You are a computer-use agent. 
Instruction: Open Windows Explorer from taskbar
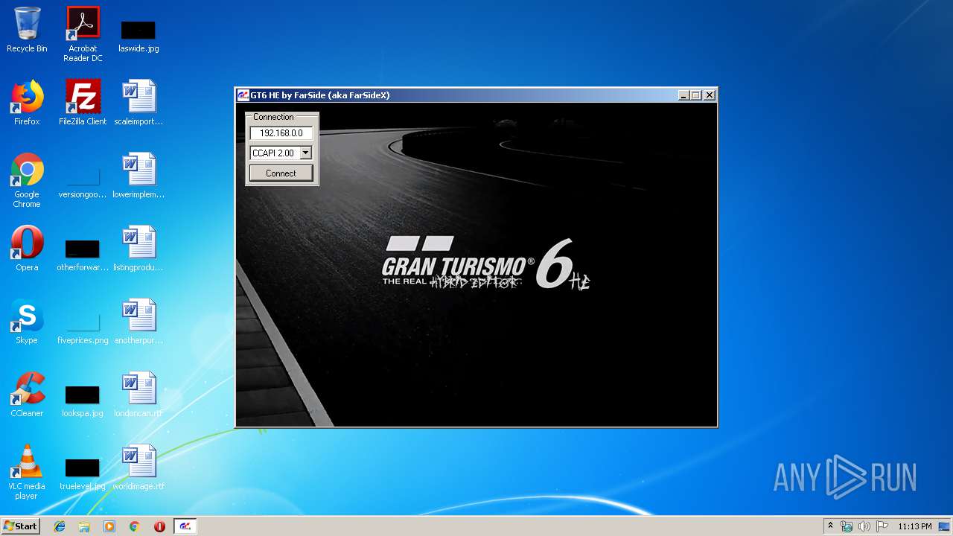(x=84, y=526)
